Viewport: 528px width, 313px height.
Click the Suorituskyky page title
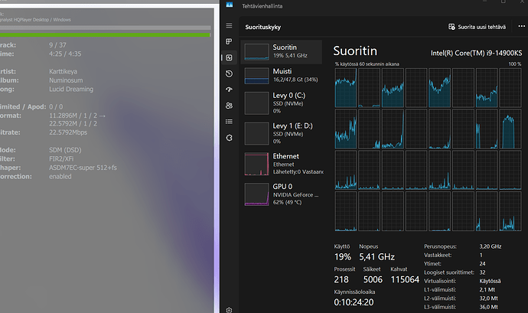(262, 27)
